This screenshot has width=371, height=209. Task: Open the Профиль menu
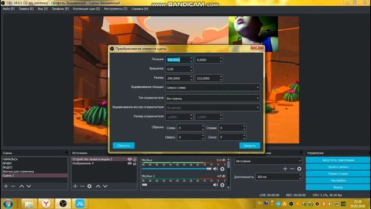(x=60, y=9)
